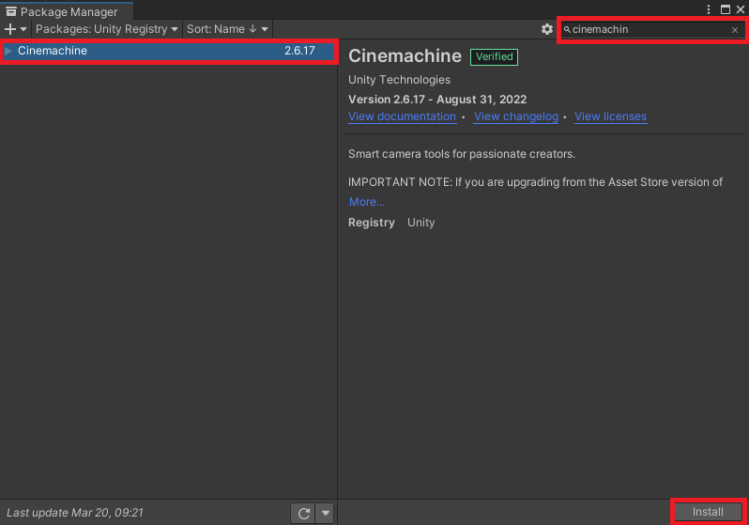Close the Package Manager window

tap(740, 8)
